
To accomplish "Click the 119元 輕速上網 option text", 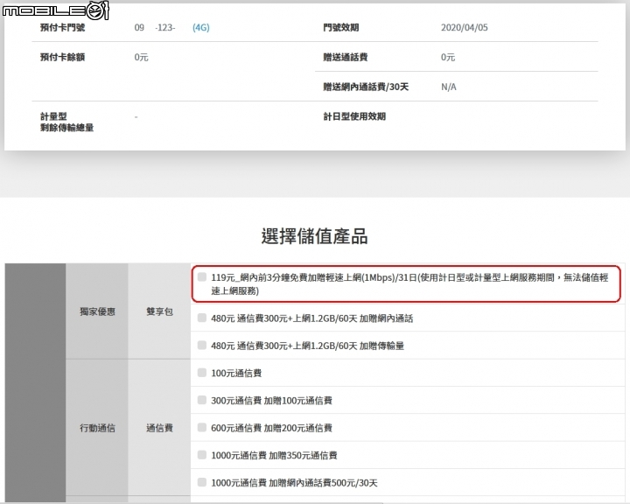I will [409, 283].
